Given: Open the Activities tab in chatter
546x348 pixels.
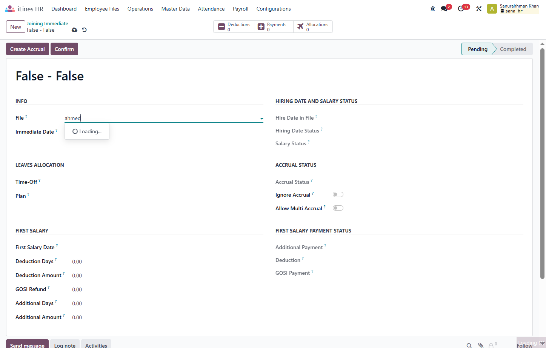Looking at the screenshot, I should coord(96,345).
